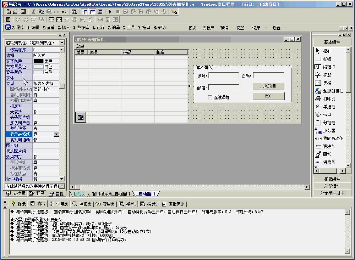Click the 背景颜色 white color swatch
The width and height of the screenshot is (355, 260).
38,72
